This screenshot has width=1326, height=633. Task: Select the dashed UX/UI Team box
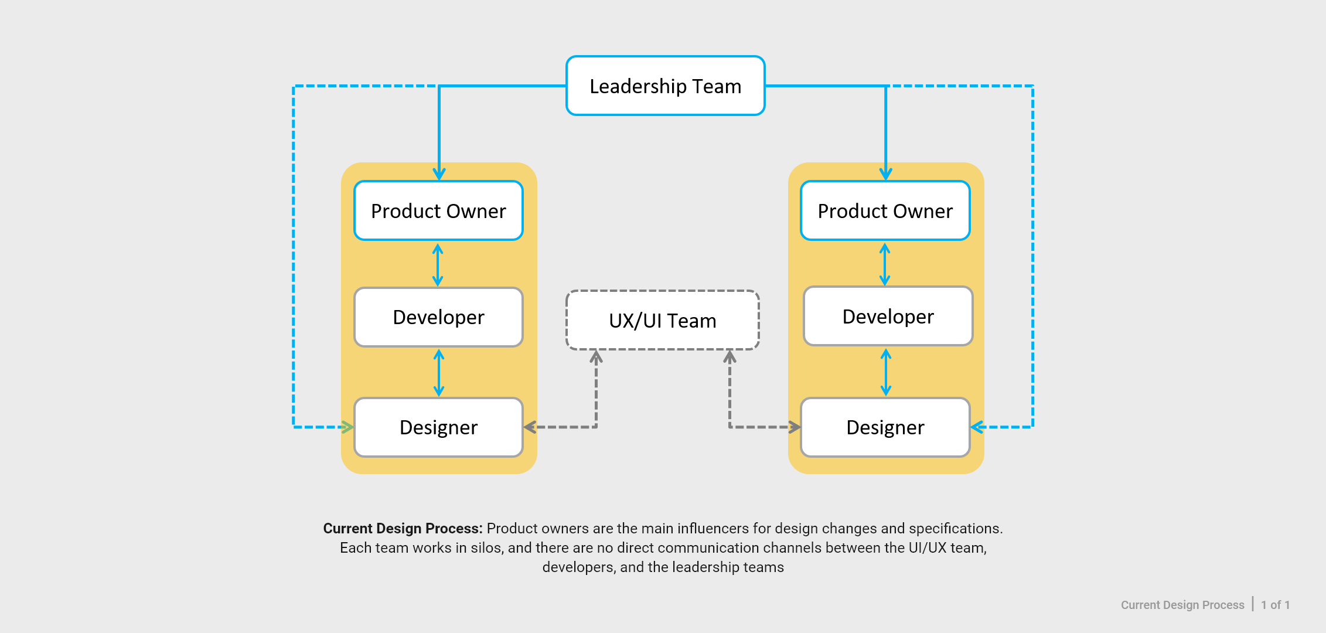pos(663,320)
